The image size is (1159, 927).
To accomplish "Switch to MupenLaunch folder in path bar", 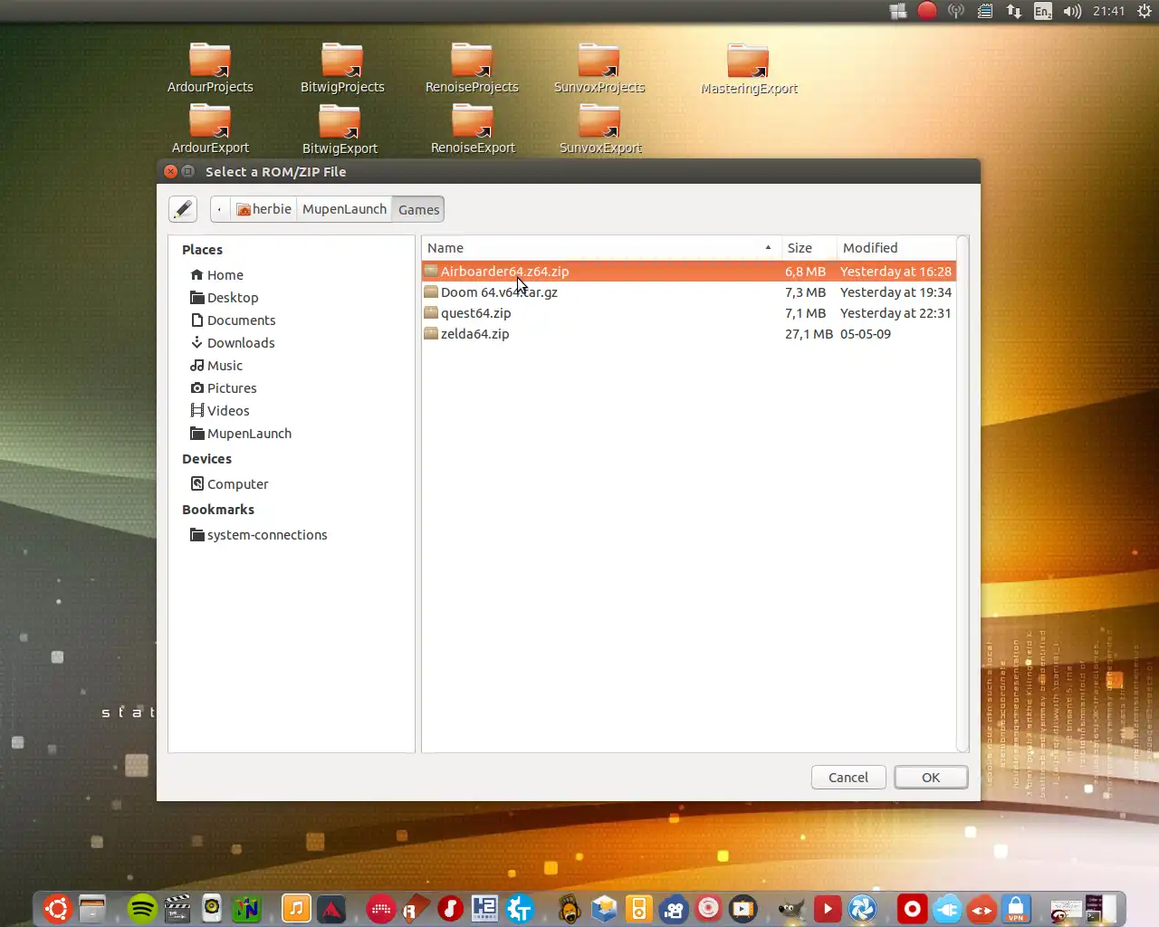I will [x=344, y=209].
